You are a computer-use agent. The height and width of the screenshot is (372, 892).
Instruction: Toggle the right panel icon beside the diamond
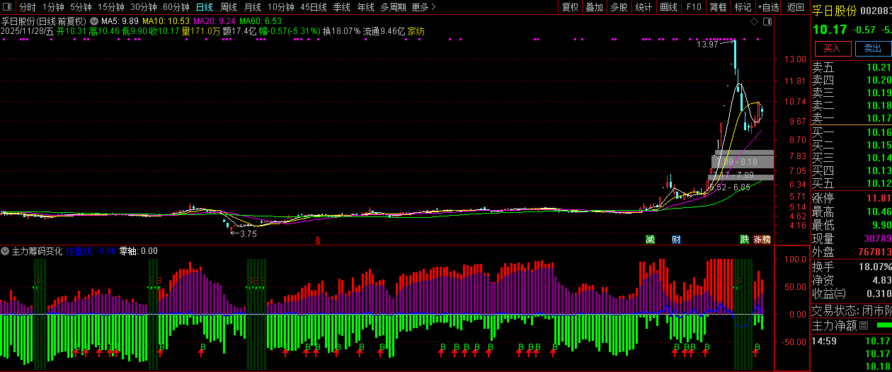click(767, 22)
